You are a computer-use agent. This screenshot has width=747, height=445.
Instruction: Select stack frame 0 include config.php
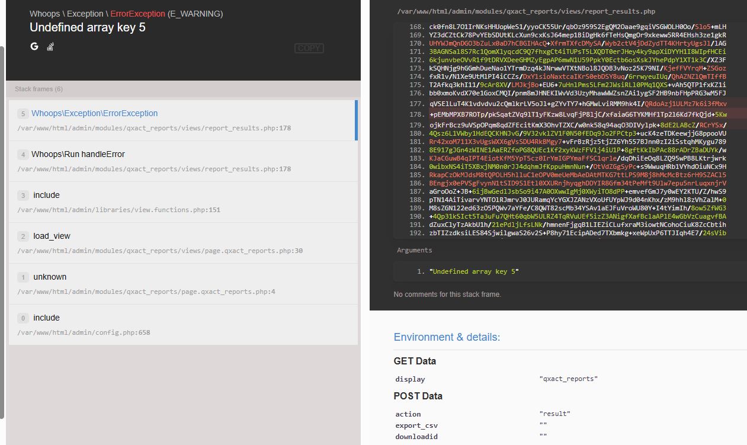coord(183,325)
